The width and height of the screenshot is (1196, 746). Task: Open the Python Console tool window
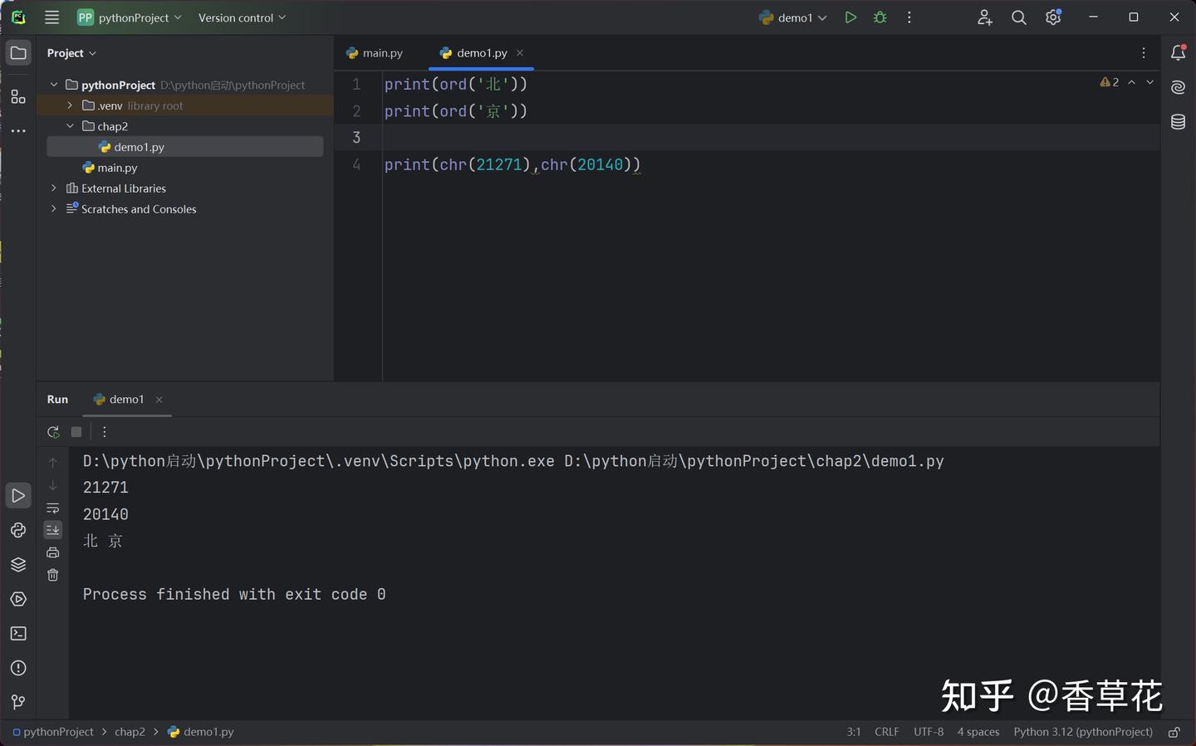[18, 530]
